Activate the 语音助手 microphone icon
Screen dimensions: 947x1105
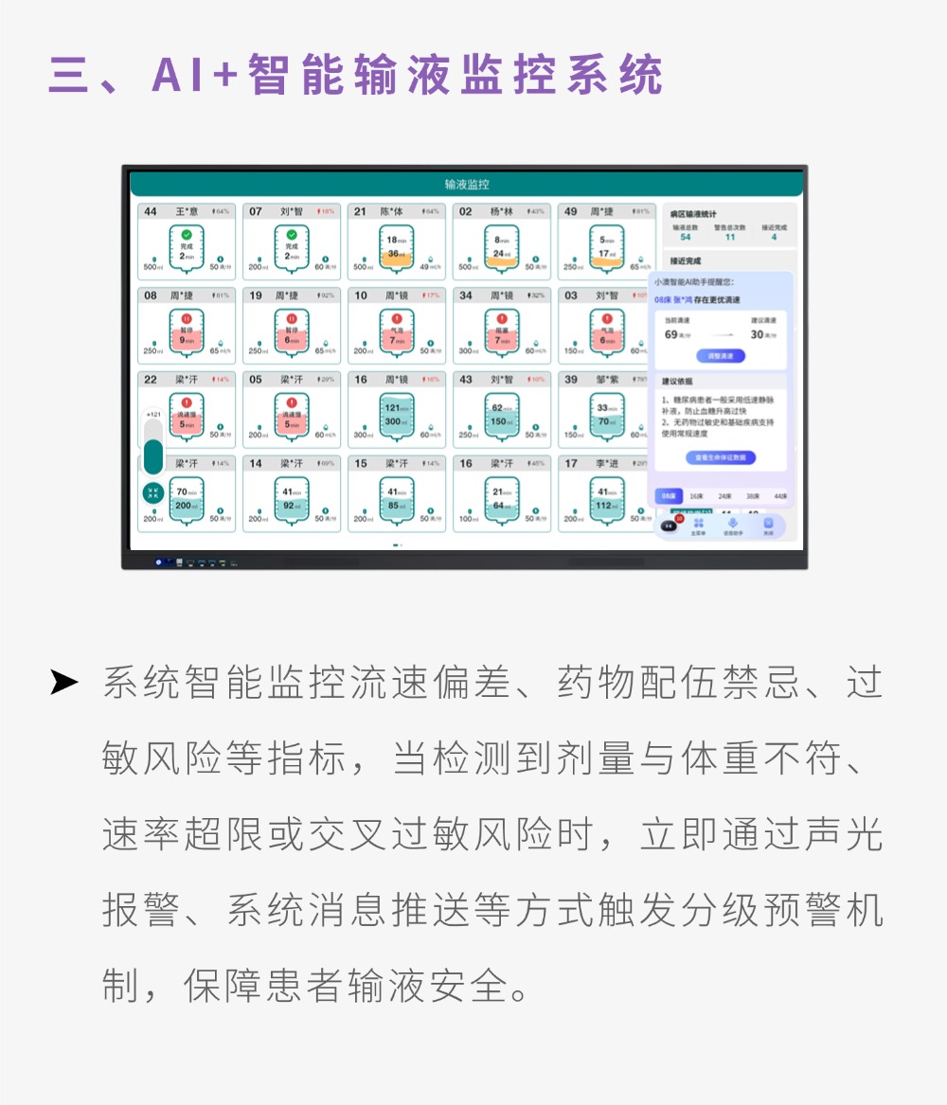click(x=731, y=524)
